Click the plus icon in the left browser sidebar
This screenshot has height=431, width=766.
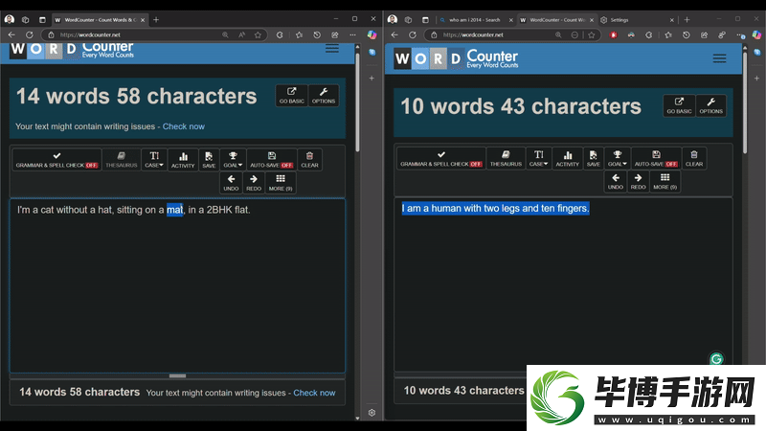pos(372,79)
